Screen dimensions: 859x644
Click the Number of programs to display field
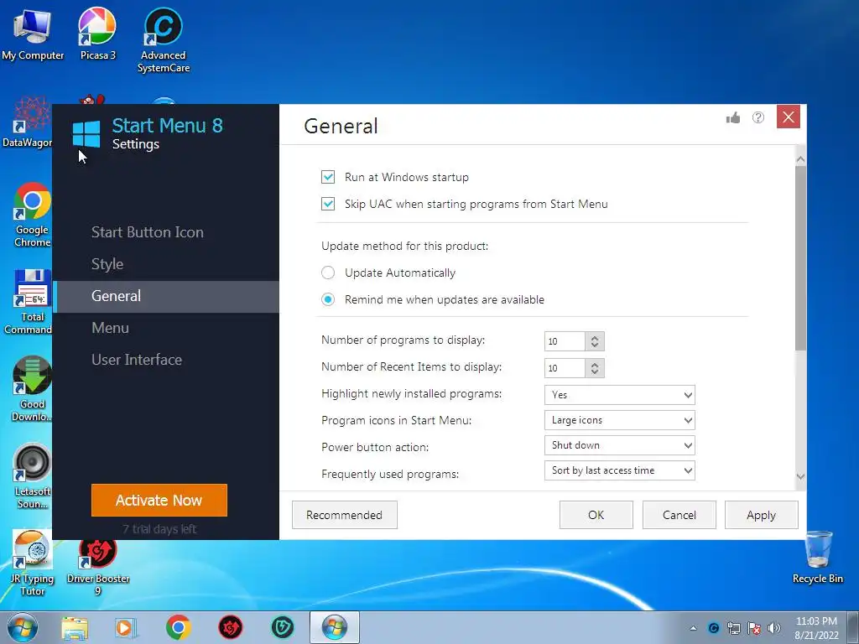pyautogui.click(x=565, y=341)
